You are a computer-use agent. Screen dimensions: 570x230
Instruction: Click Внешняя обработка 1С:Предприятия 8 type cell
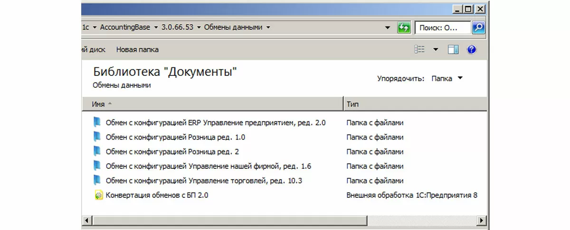click(x=412, y=195)
